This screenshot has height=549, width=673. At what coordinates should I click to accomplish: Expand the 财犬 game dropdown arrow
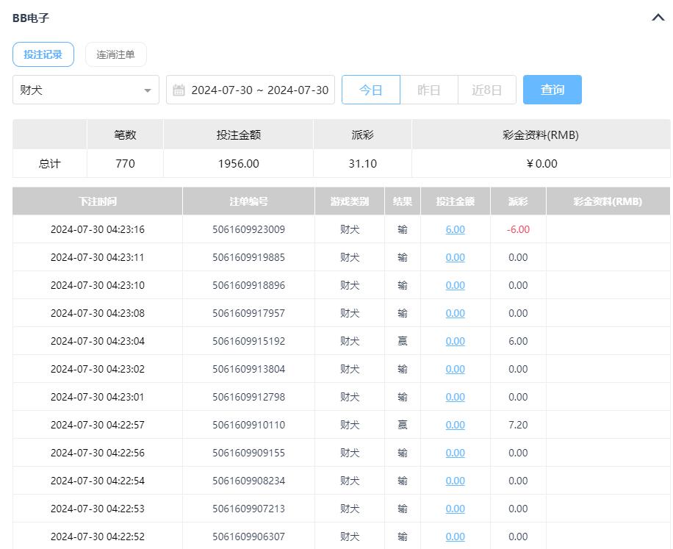[x=148, y=90]
